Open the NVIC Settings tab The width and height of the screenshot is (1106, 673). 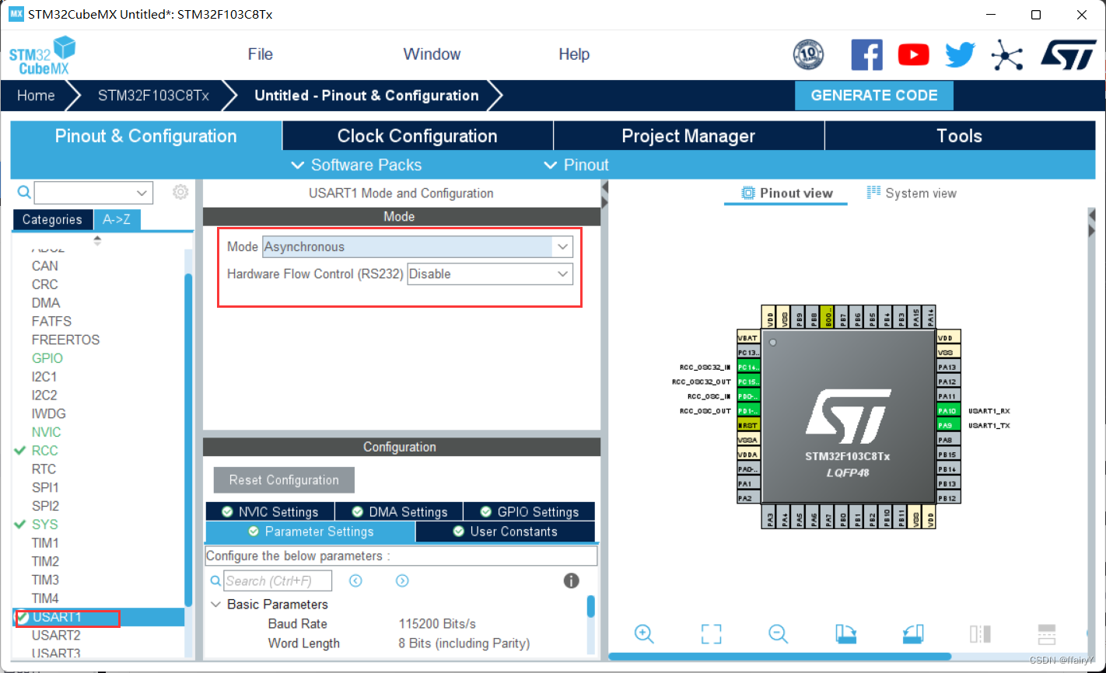270,512
